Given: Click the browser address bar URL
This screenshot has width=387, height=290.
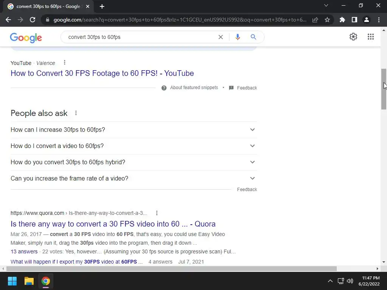Looking at the screenshot, I should point(180,20).
